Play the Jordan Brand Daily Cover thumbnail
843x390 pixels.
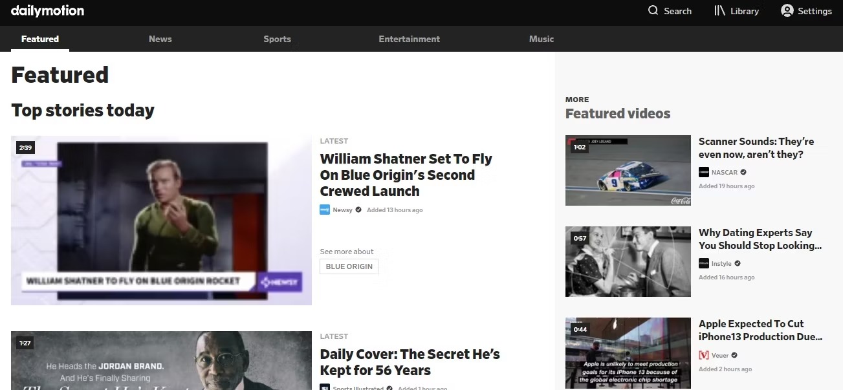161,360
